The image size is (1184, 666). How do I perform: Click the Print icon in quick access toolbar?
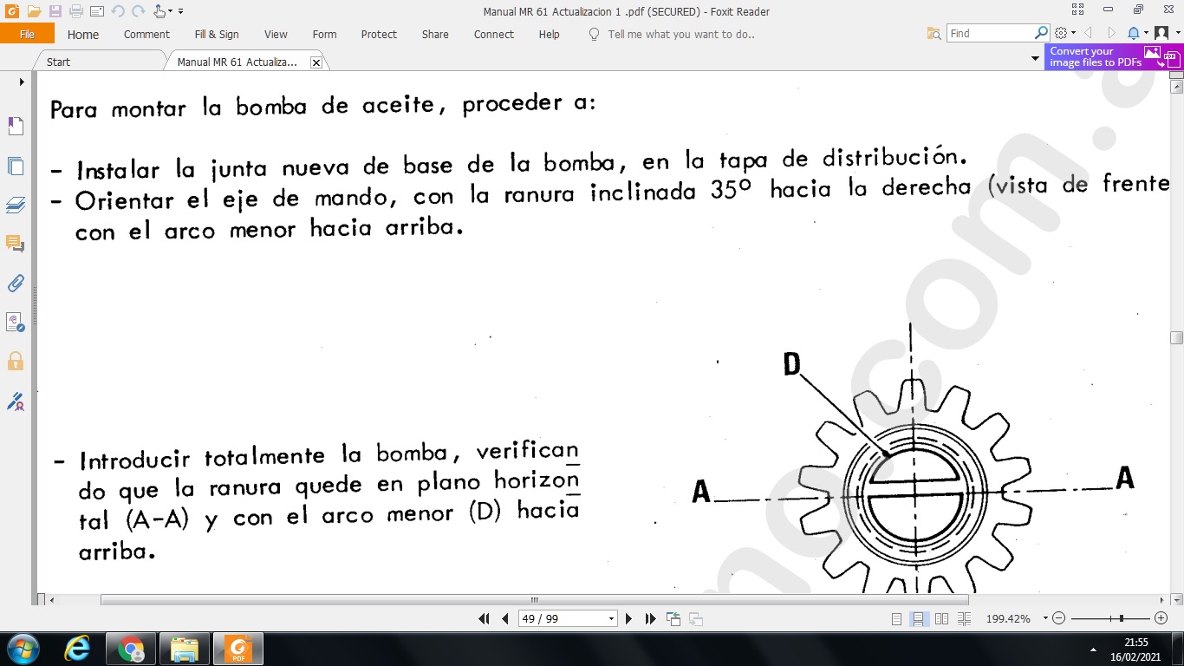click(76, 11)
